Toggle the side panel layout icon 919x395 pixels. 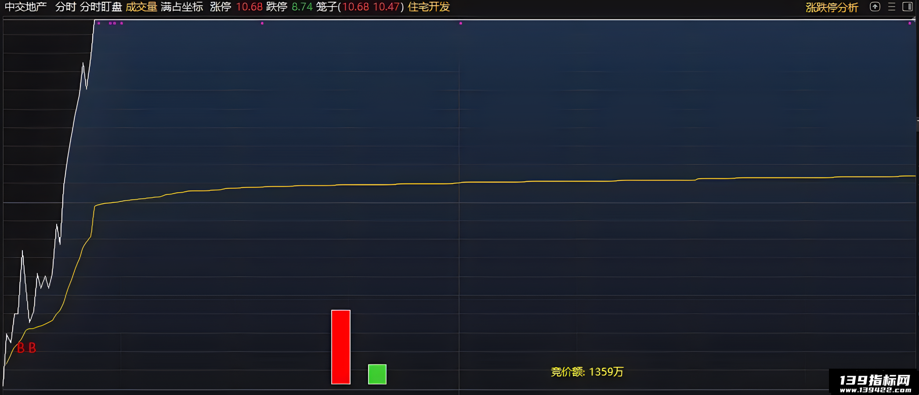[908, 7]
